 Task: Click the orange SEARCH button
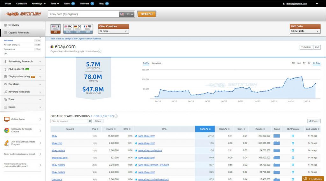[147, 14]
